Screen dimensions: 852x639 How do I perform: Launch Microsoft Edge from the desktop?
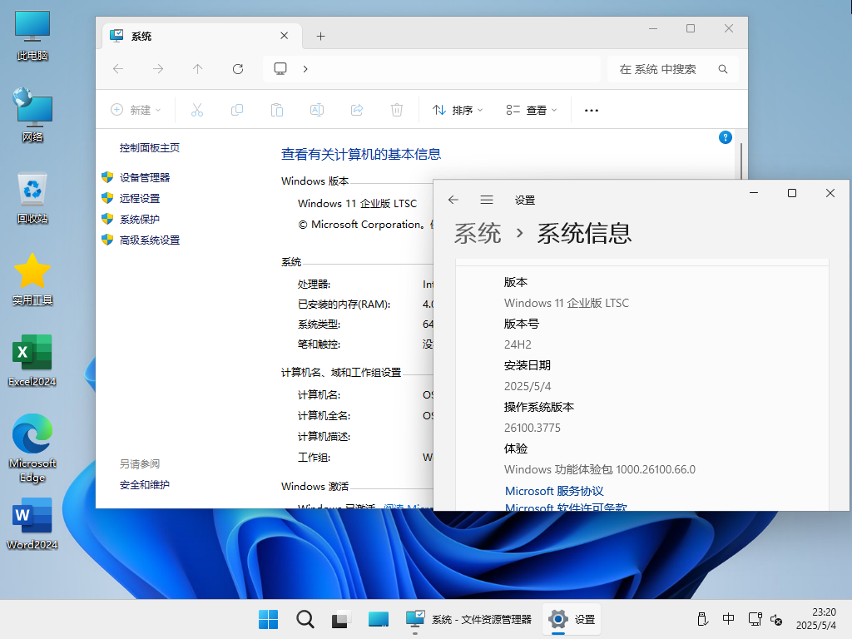click(32, 448)
